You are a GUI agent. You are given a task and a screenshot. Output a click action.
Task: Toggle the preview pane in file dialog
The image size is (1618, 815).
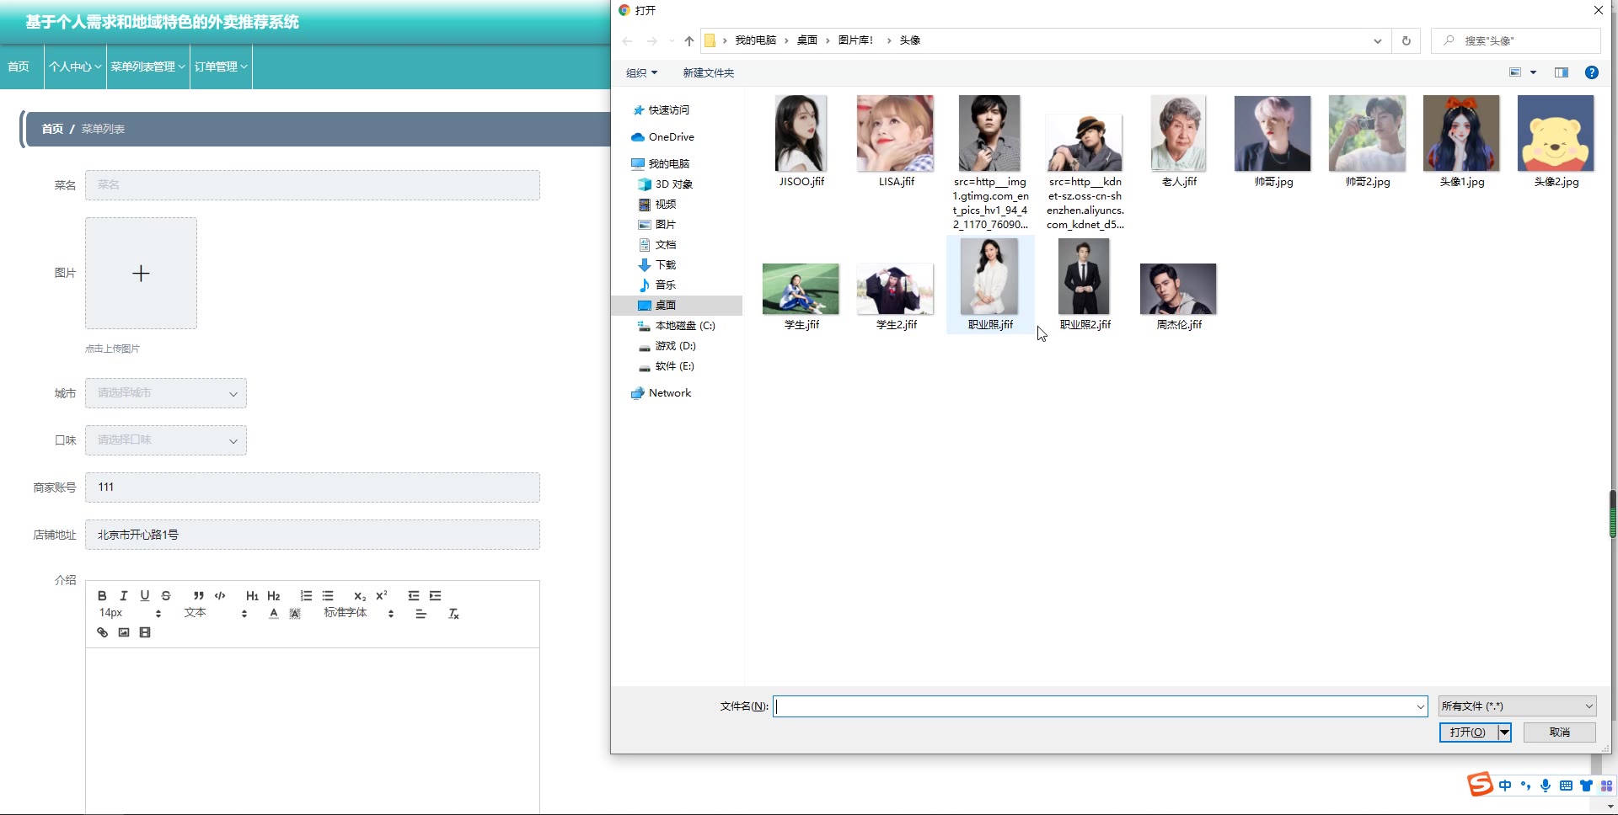(1562, 72)
